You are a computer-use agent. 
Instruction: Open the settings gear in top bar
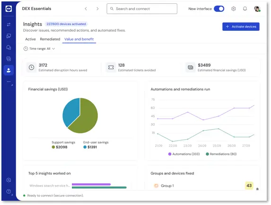pos(233,9)
